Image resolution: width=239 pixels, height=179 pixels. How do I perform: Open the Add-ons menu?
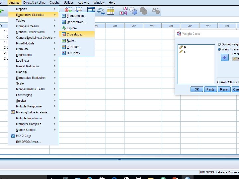[84, 3]
